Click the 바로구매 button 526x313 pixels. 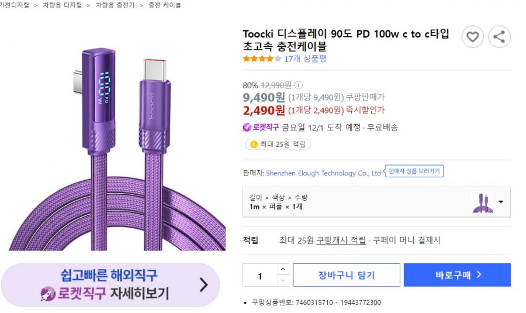(457, 275)
